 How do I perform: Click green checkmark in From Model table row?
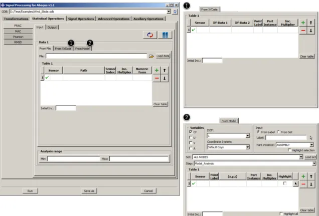pos(194,183)
